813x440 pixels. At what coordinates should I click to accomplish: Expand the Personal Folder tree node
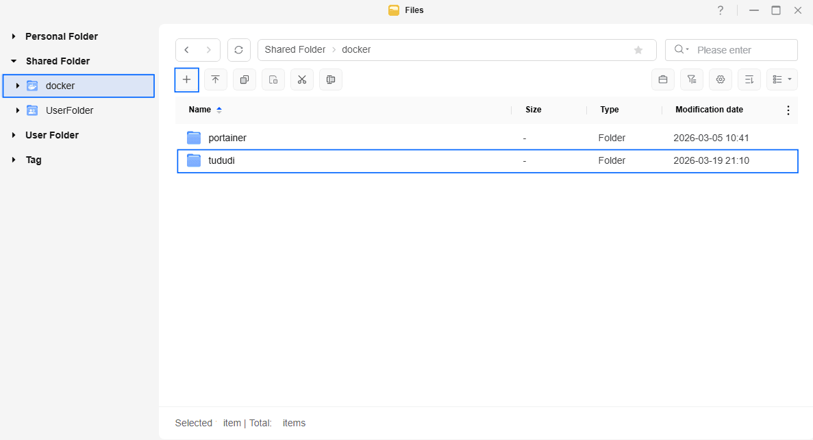(14, 36)
